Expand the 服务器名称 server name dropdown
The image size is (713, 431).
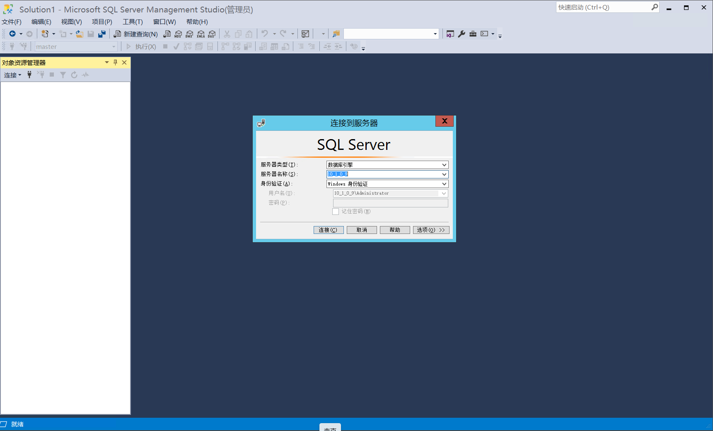[444, 174]
